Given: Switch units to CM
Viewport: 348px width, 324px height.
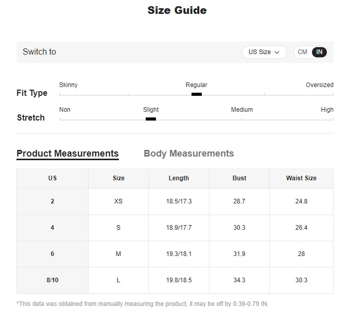Looking at the screenshot, I should click(303, 52).
